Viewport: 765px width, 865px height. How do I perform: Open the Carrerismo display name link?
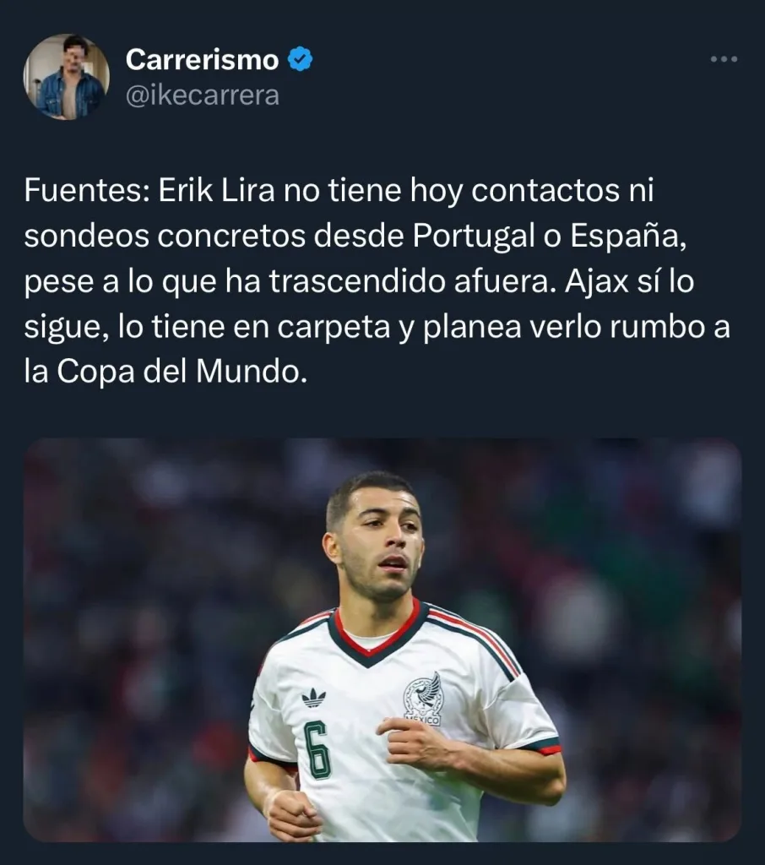pyautogui.click(x=203, y=60)
